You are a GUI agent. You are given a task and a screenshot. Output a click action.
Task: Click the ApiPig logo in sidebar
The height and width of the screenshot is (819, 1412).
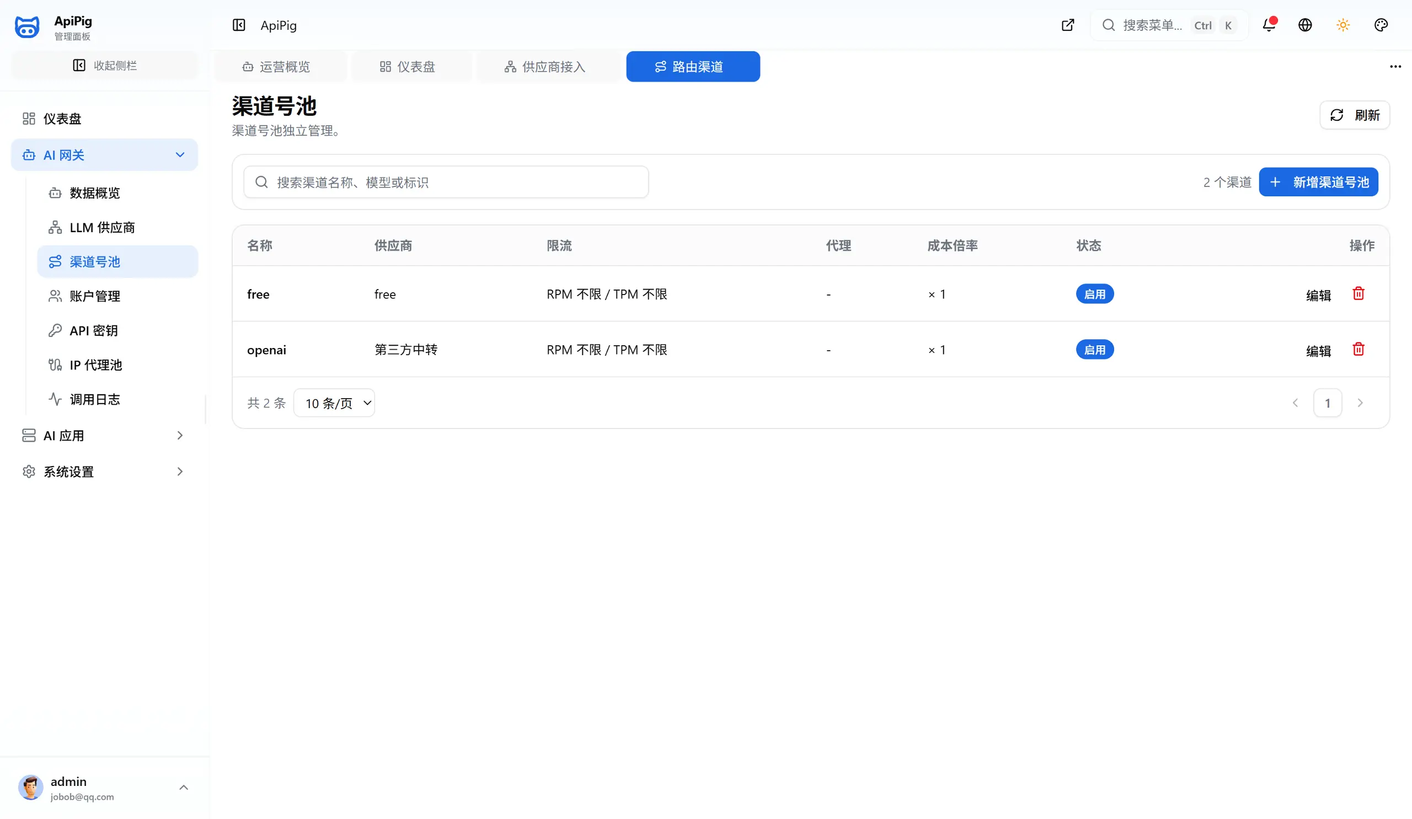pyautogui.click(x=27, y=28)
